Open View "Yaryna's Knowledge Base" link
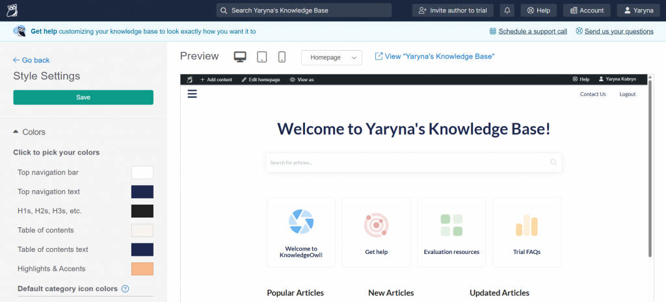 (440, 57)
